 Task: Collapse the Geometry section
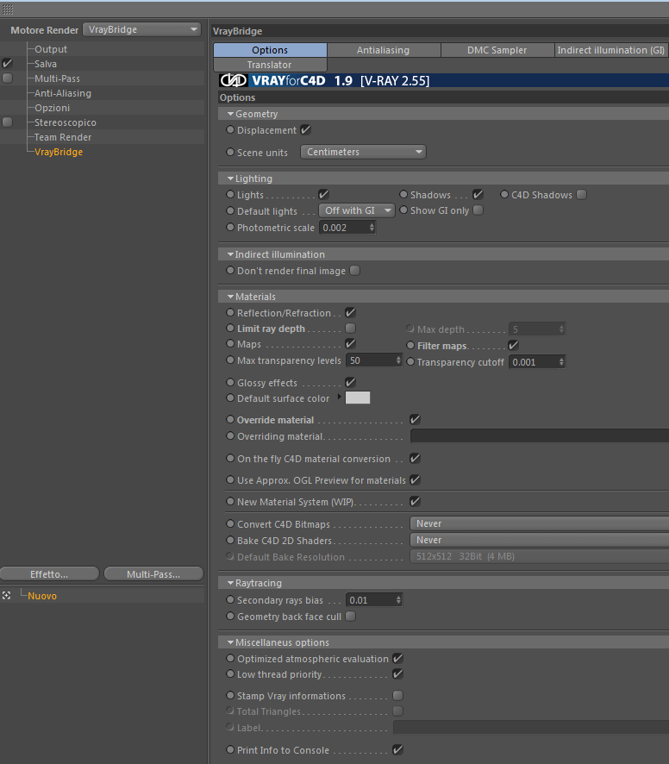230,114
